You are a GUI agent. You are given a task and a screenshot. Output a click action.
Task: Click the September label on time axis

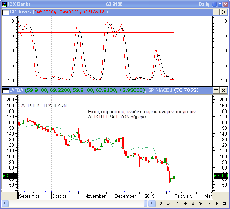pos(30,196)
